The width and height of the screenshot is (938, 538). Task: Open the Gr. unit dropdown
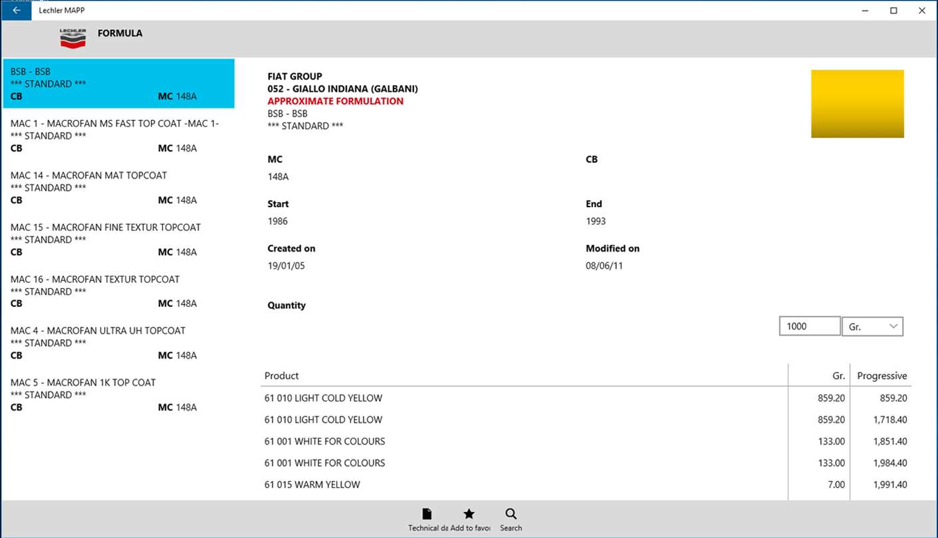pos(872,326)
